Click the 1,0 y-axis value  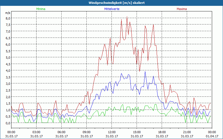8,110
